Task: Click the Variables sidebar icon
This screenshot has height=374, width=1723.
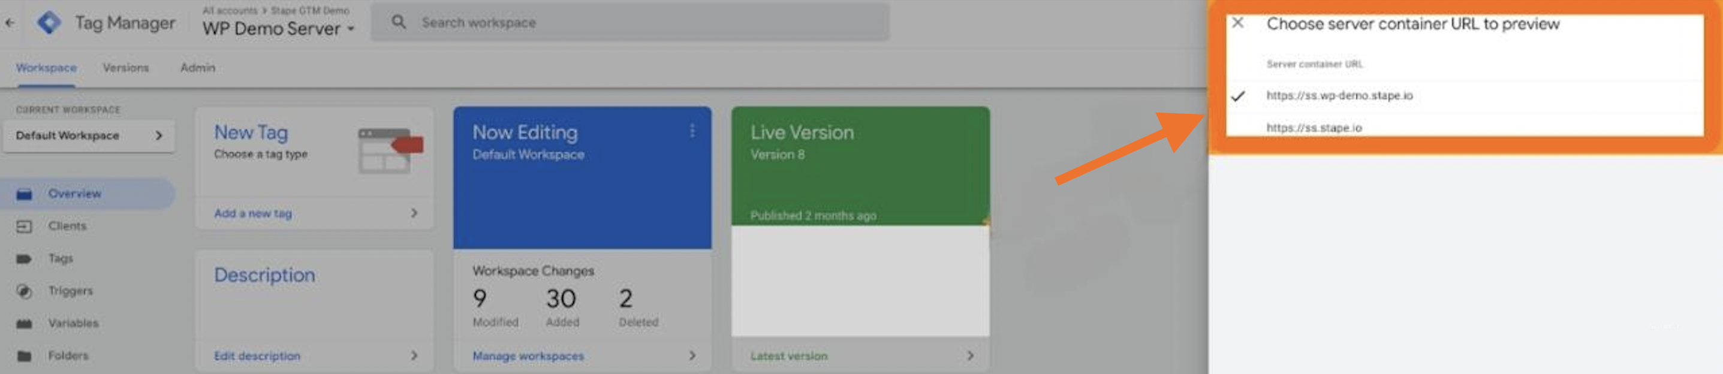Action: point(24,324)
